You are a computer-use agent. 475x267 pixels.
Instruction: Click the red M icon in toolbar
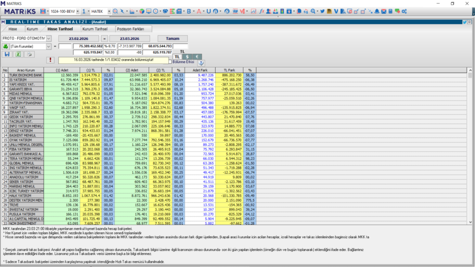tap(242, 11)
